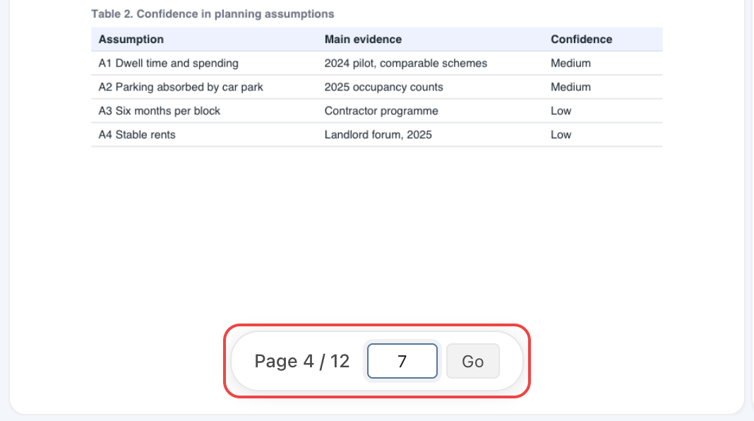Image resolution: width=754 pixels, height=421 pixels.
Task: Select the 'A1 Dwell time and spending' cell
Action: 168,63
